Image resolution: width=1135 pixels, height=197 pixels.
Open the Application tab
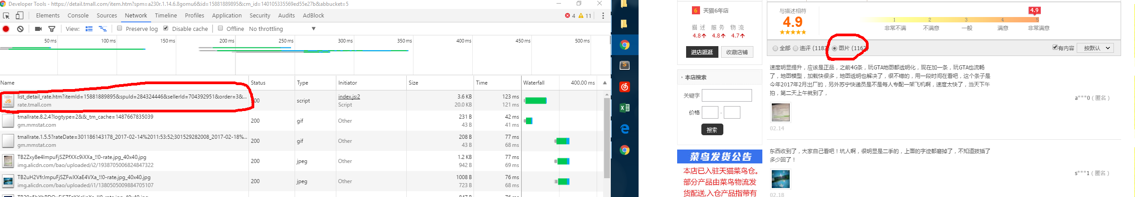point(227,15)
